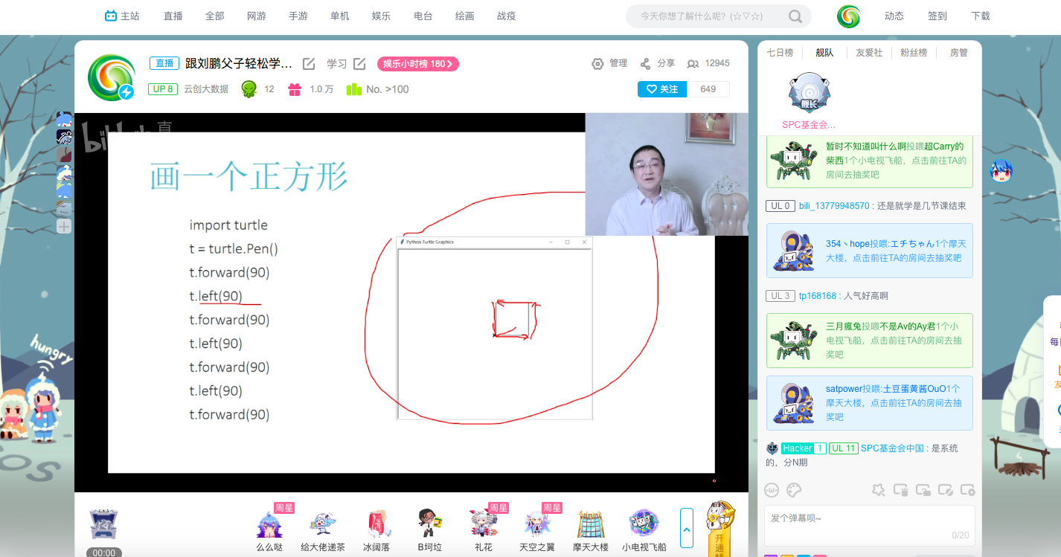Click the edit icon beside the stream title

tap(309, 64)
